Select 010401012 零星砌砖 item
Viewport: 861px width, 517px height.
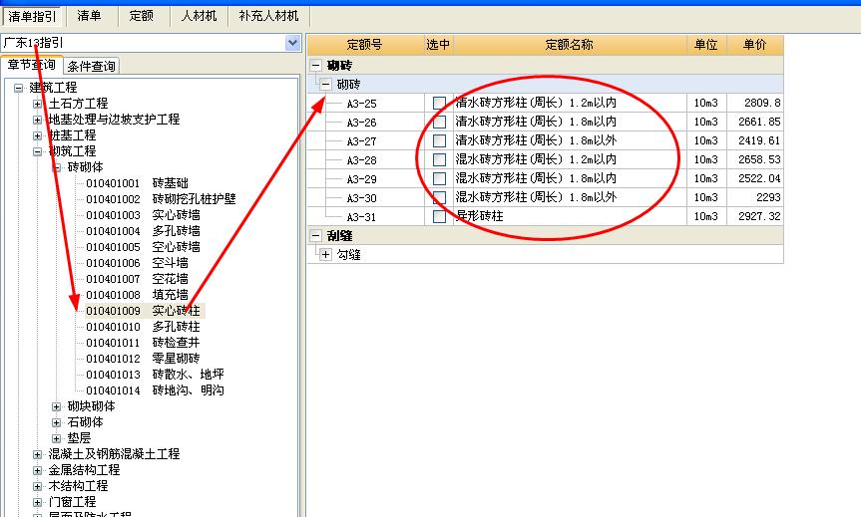[143, 359]
